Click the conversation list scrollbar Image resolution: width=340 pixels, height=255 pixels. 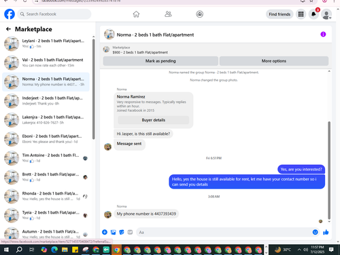point(93,89)
